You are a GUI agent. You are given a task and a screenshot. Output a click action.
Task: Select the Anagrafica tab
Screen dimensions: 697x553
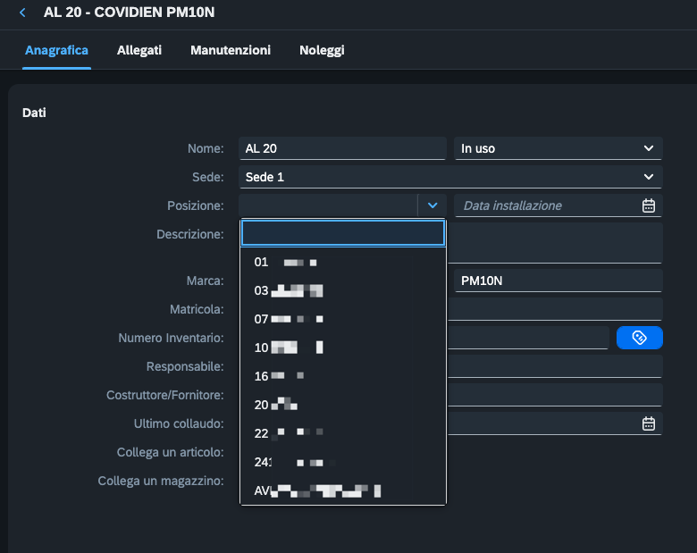coord(56,50)
